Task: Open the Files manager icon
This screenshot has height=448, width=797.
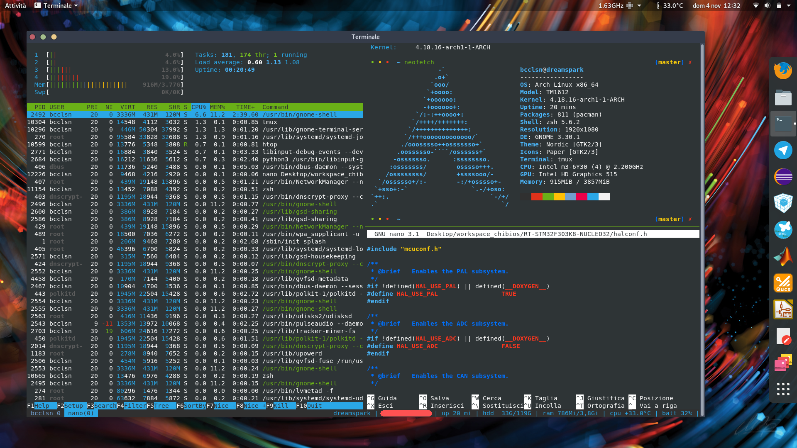Action: pos(783,97)
